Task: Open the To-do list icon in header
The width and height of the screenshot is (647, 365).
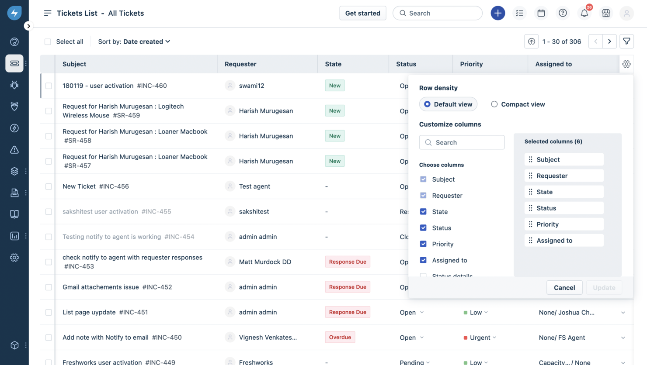Action: coord(519,13)
